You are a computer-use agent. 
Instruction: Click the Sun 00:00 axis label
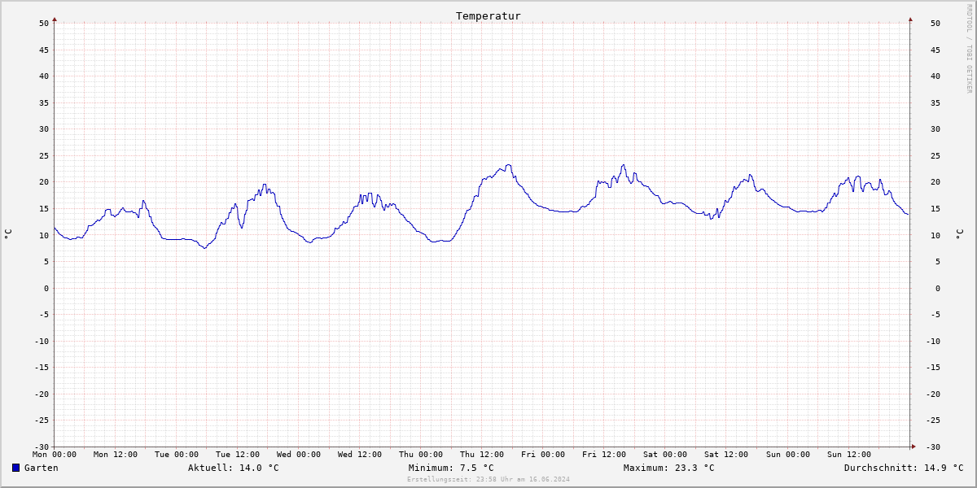787,455
